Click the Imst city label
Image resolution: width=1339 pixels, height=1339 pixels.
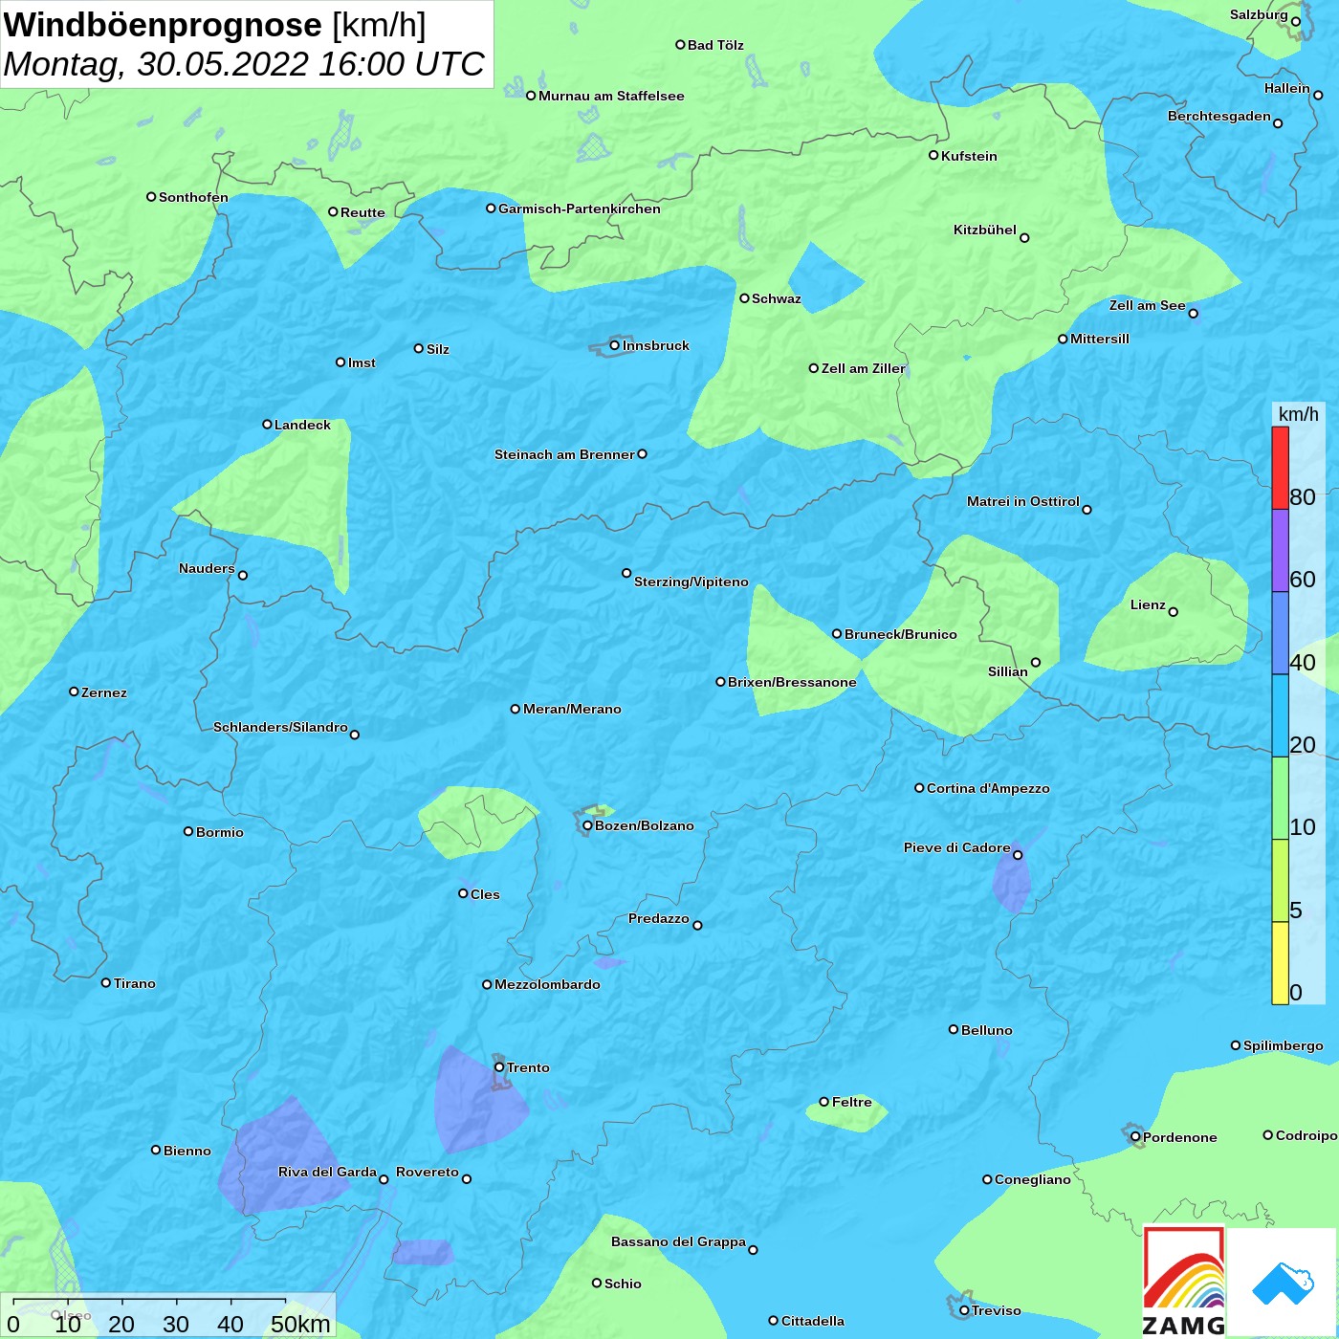tap(362, 362)
